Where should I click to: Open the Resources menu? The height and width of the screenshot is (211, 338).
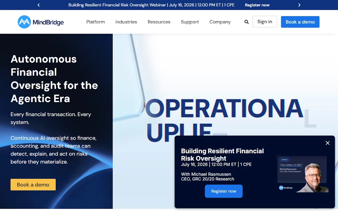coord(159,22)
